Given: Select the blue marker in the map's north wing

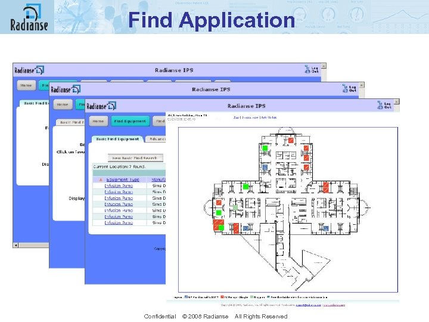Looking at the screenshot, I should click(x=265, y=167).
